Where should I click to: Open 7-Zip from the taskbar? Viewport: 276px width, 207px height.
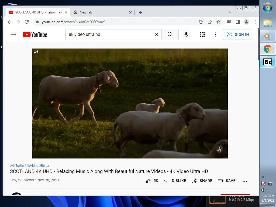268,62
